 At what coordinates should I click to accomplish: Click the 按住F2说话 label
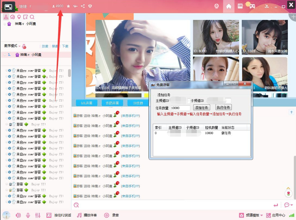point(63,215)
